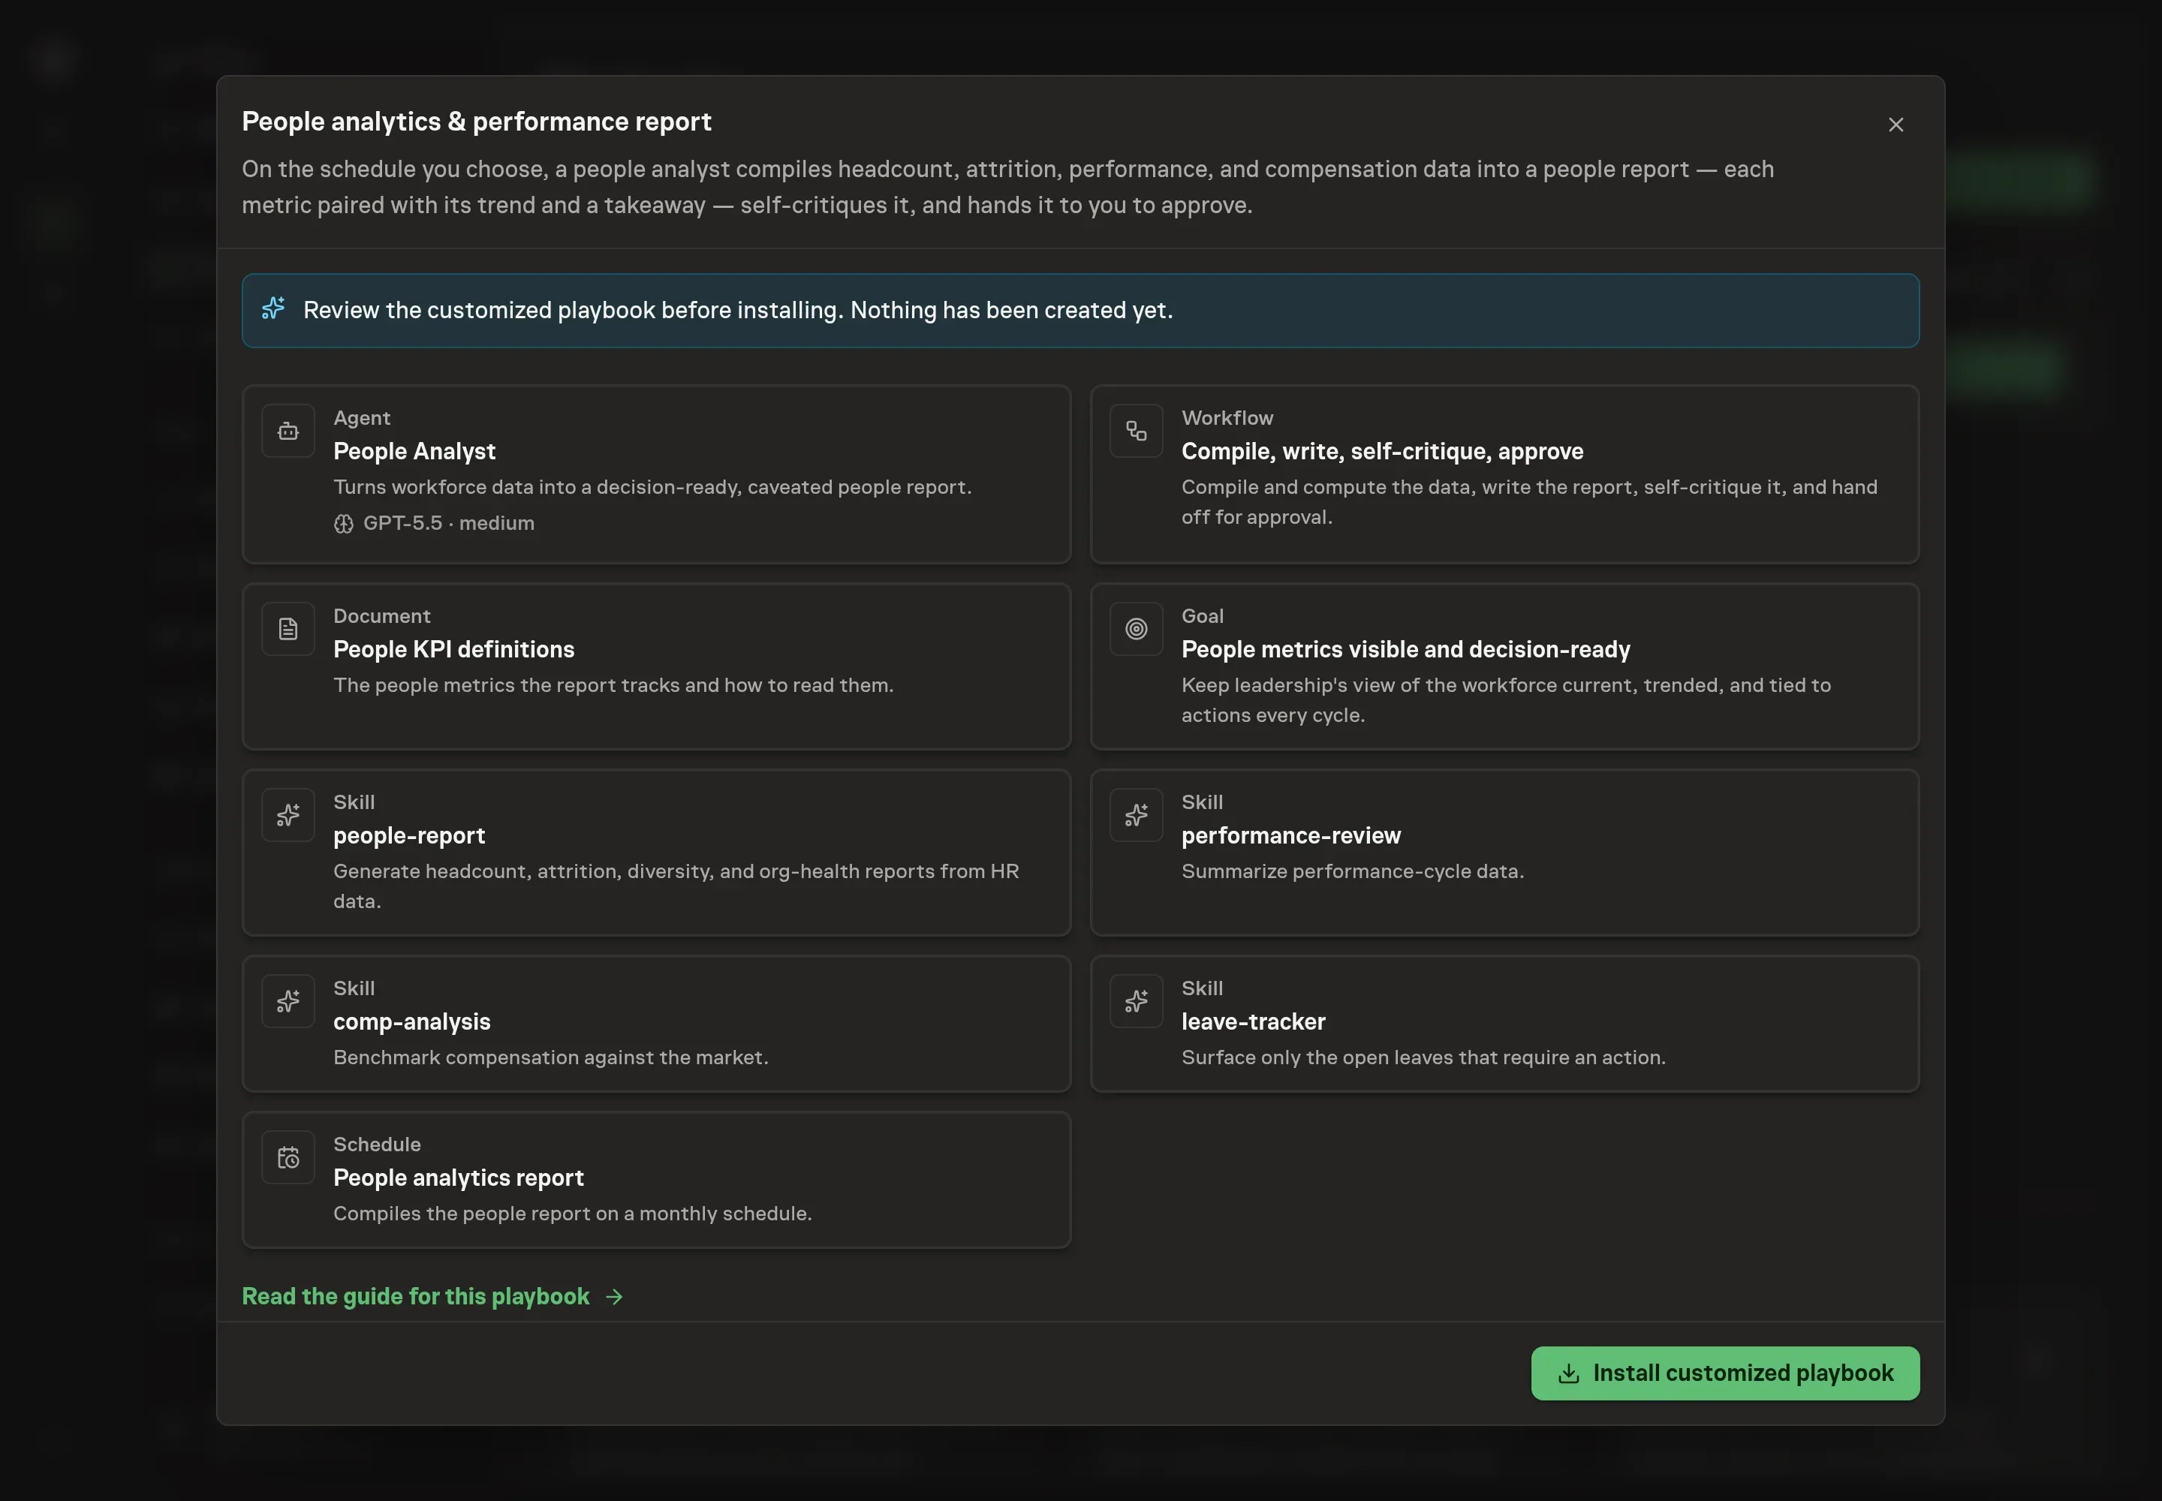Image resolution: width=2162 pixels, height=1501 pixels.
Task: Click the 'Summarize performance-cycle data' description
Action: coord(1352,872)
